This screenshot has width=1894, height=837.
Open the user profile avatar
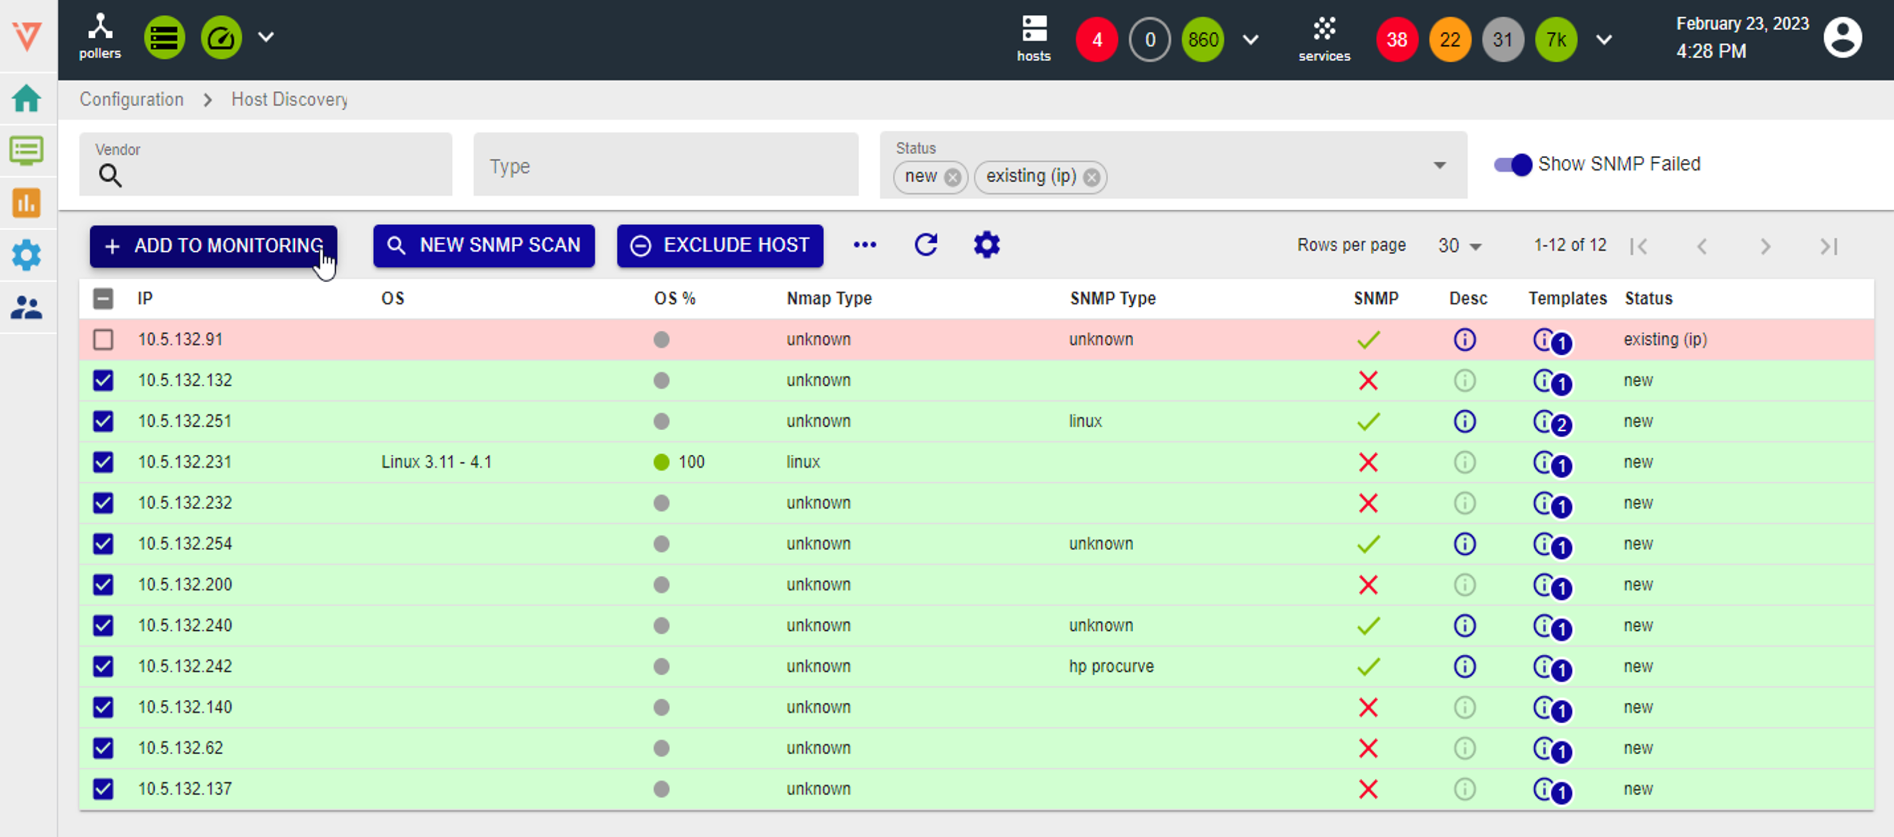[x=1843, y=38]
